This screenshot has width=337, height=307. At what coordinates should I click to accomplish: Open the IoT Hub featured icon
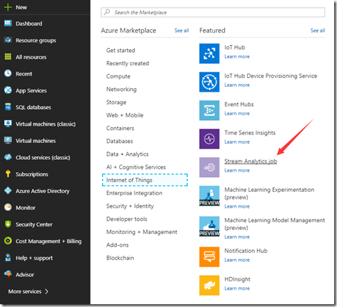(209, 53)
